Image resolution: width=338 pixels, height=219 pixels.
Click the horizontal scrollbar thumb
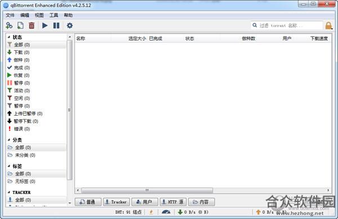[147, 190]
